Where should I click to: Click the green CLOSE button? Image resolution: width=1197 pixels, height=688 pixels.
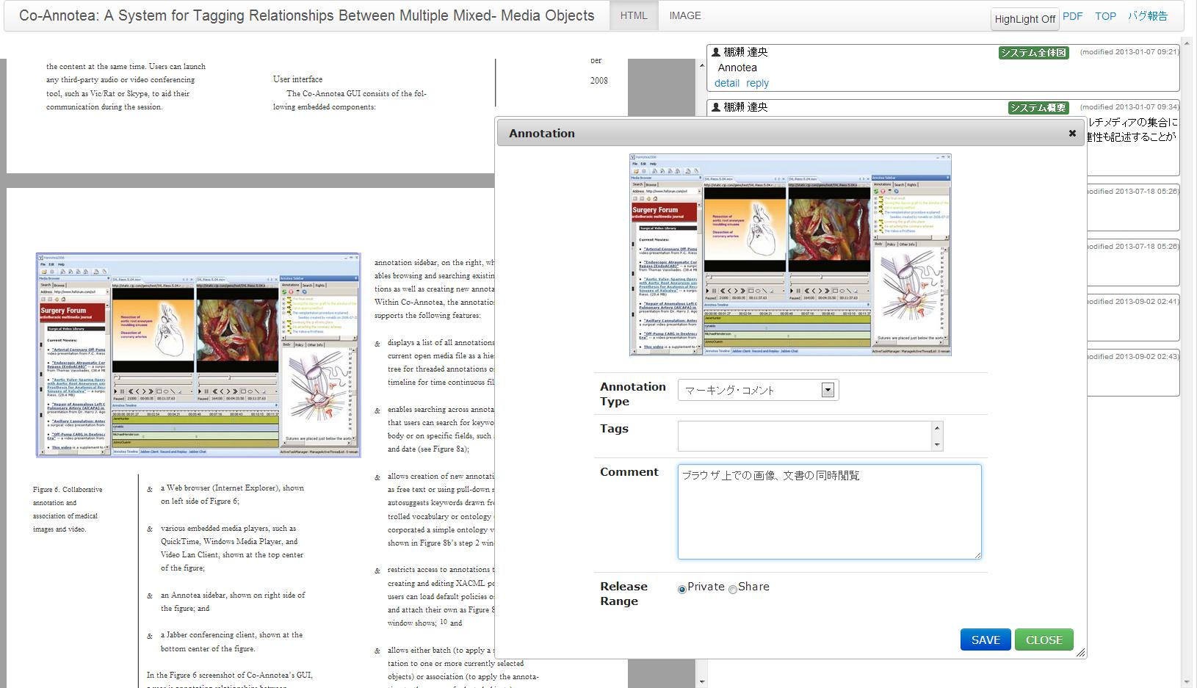[1044, 640]
